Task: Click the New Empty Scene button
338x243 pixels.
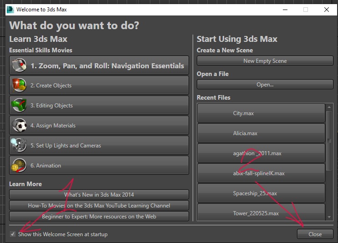Action: coord(265,61)
